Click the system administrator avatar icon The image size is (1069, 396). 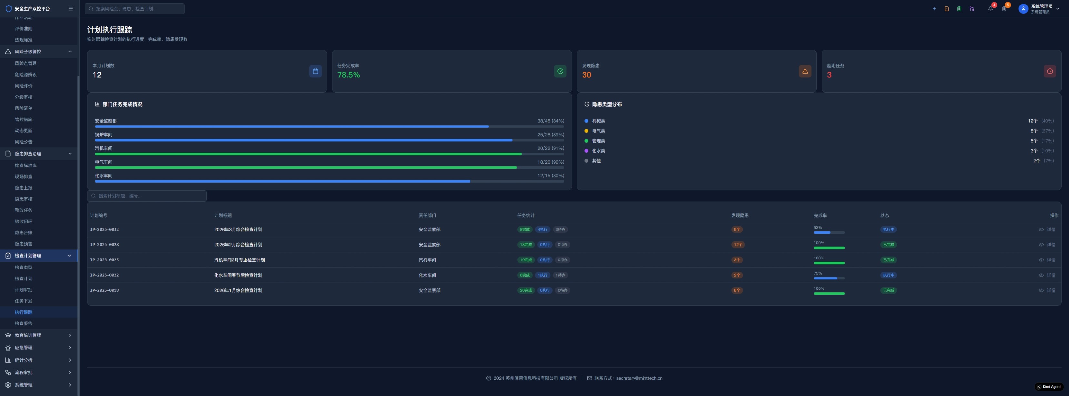1023,9
